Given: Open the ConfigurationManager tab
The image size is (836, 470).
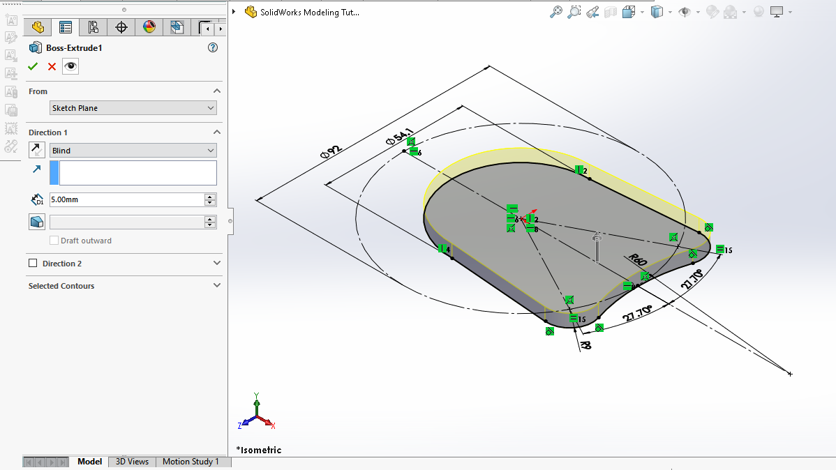Looking at the screenshot, I should point(93,27).
